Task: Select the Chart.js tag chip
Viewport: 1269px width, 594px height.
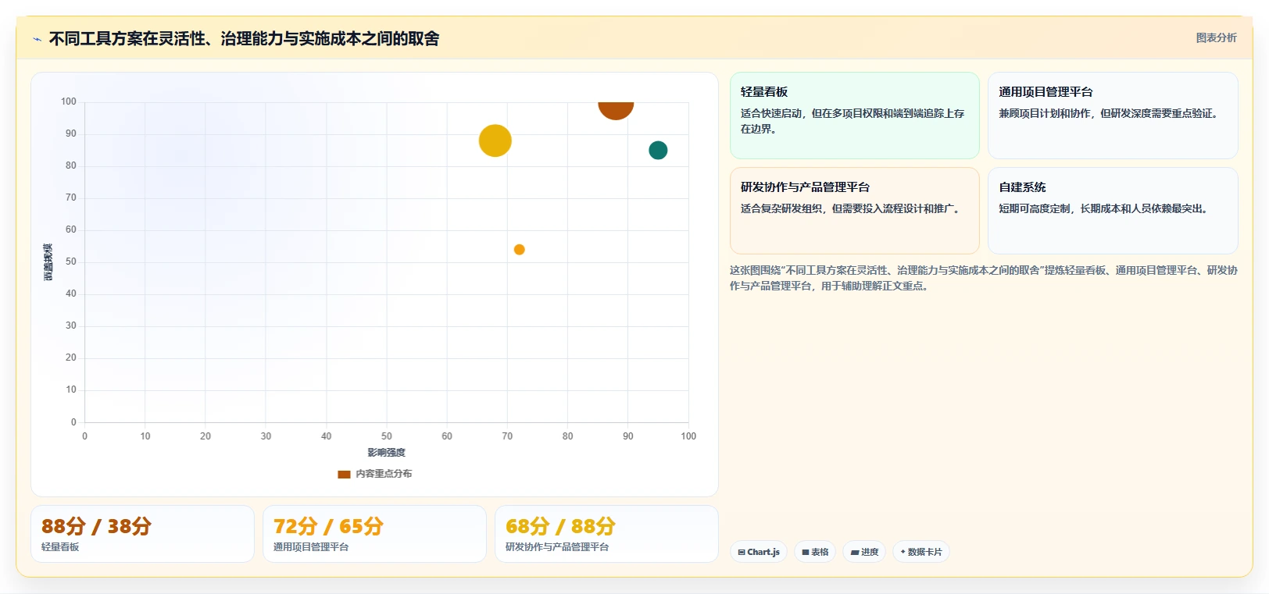Action: (759, 552)
